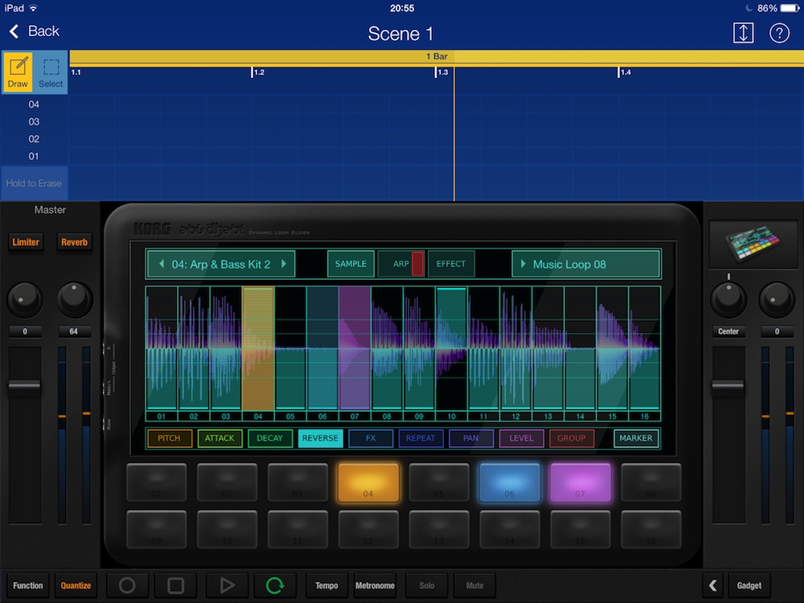Screen dimensions: 804x603
Task: Toggle the Metronome
Action: pyautogui.click(x=375, y=585)
